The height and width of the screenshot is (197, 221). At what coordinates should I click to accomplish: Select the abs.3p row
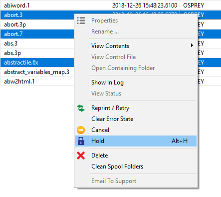coord(37,53)
